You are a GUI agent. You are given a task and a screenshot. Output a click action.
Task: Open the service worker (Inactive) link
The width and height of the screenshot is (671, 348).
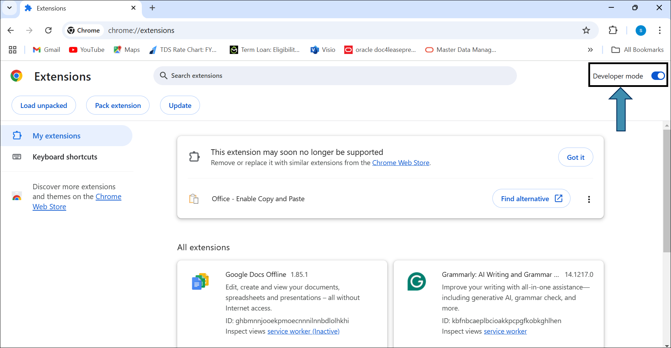point(303,331)
